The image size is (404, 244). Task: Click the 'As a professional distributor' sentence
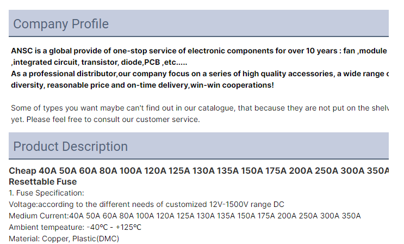point(200,74)
